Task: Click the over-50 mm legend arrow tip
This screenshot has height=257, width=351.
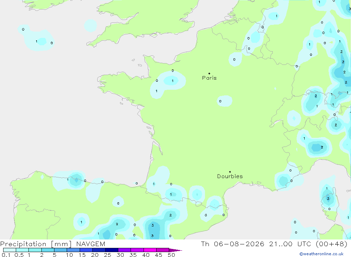Action: [176, 250]
